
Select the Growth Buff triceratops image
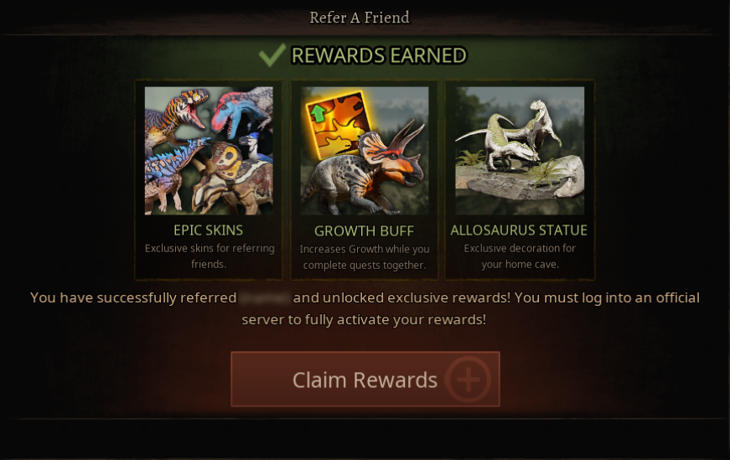point(364,150)
